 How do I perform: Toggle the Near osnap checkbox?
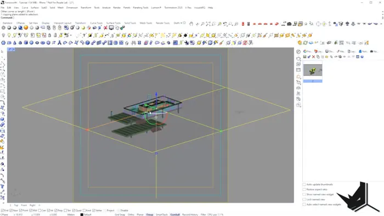point(11,211)
